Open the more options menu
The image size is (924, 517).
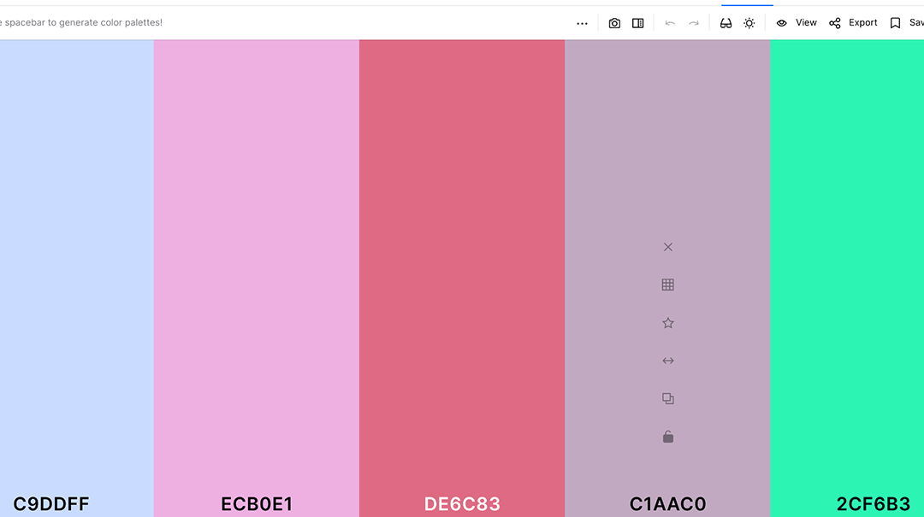click(582, 22)
